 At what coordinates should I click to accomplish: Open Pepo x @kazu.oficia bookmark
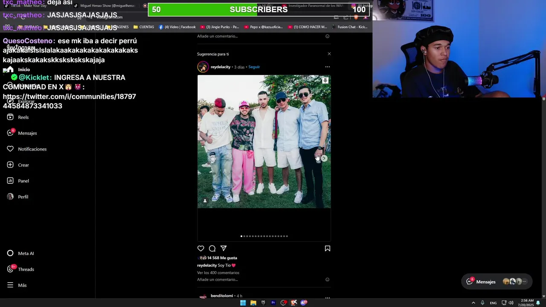(x=264, y=27)
